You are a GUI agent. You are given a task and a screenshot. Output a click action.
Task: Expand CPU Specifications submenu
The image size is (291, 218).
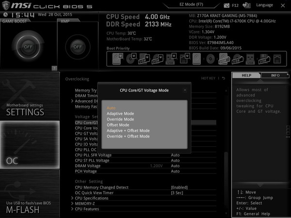(x=92, y=198)
